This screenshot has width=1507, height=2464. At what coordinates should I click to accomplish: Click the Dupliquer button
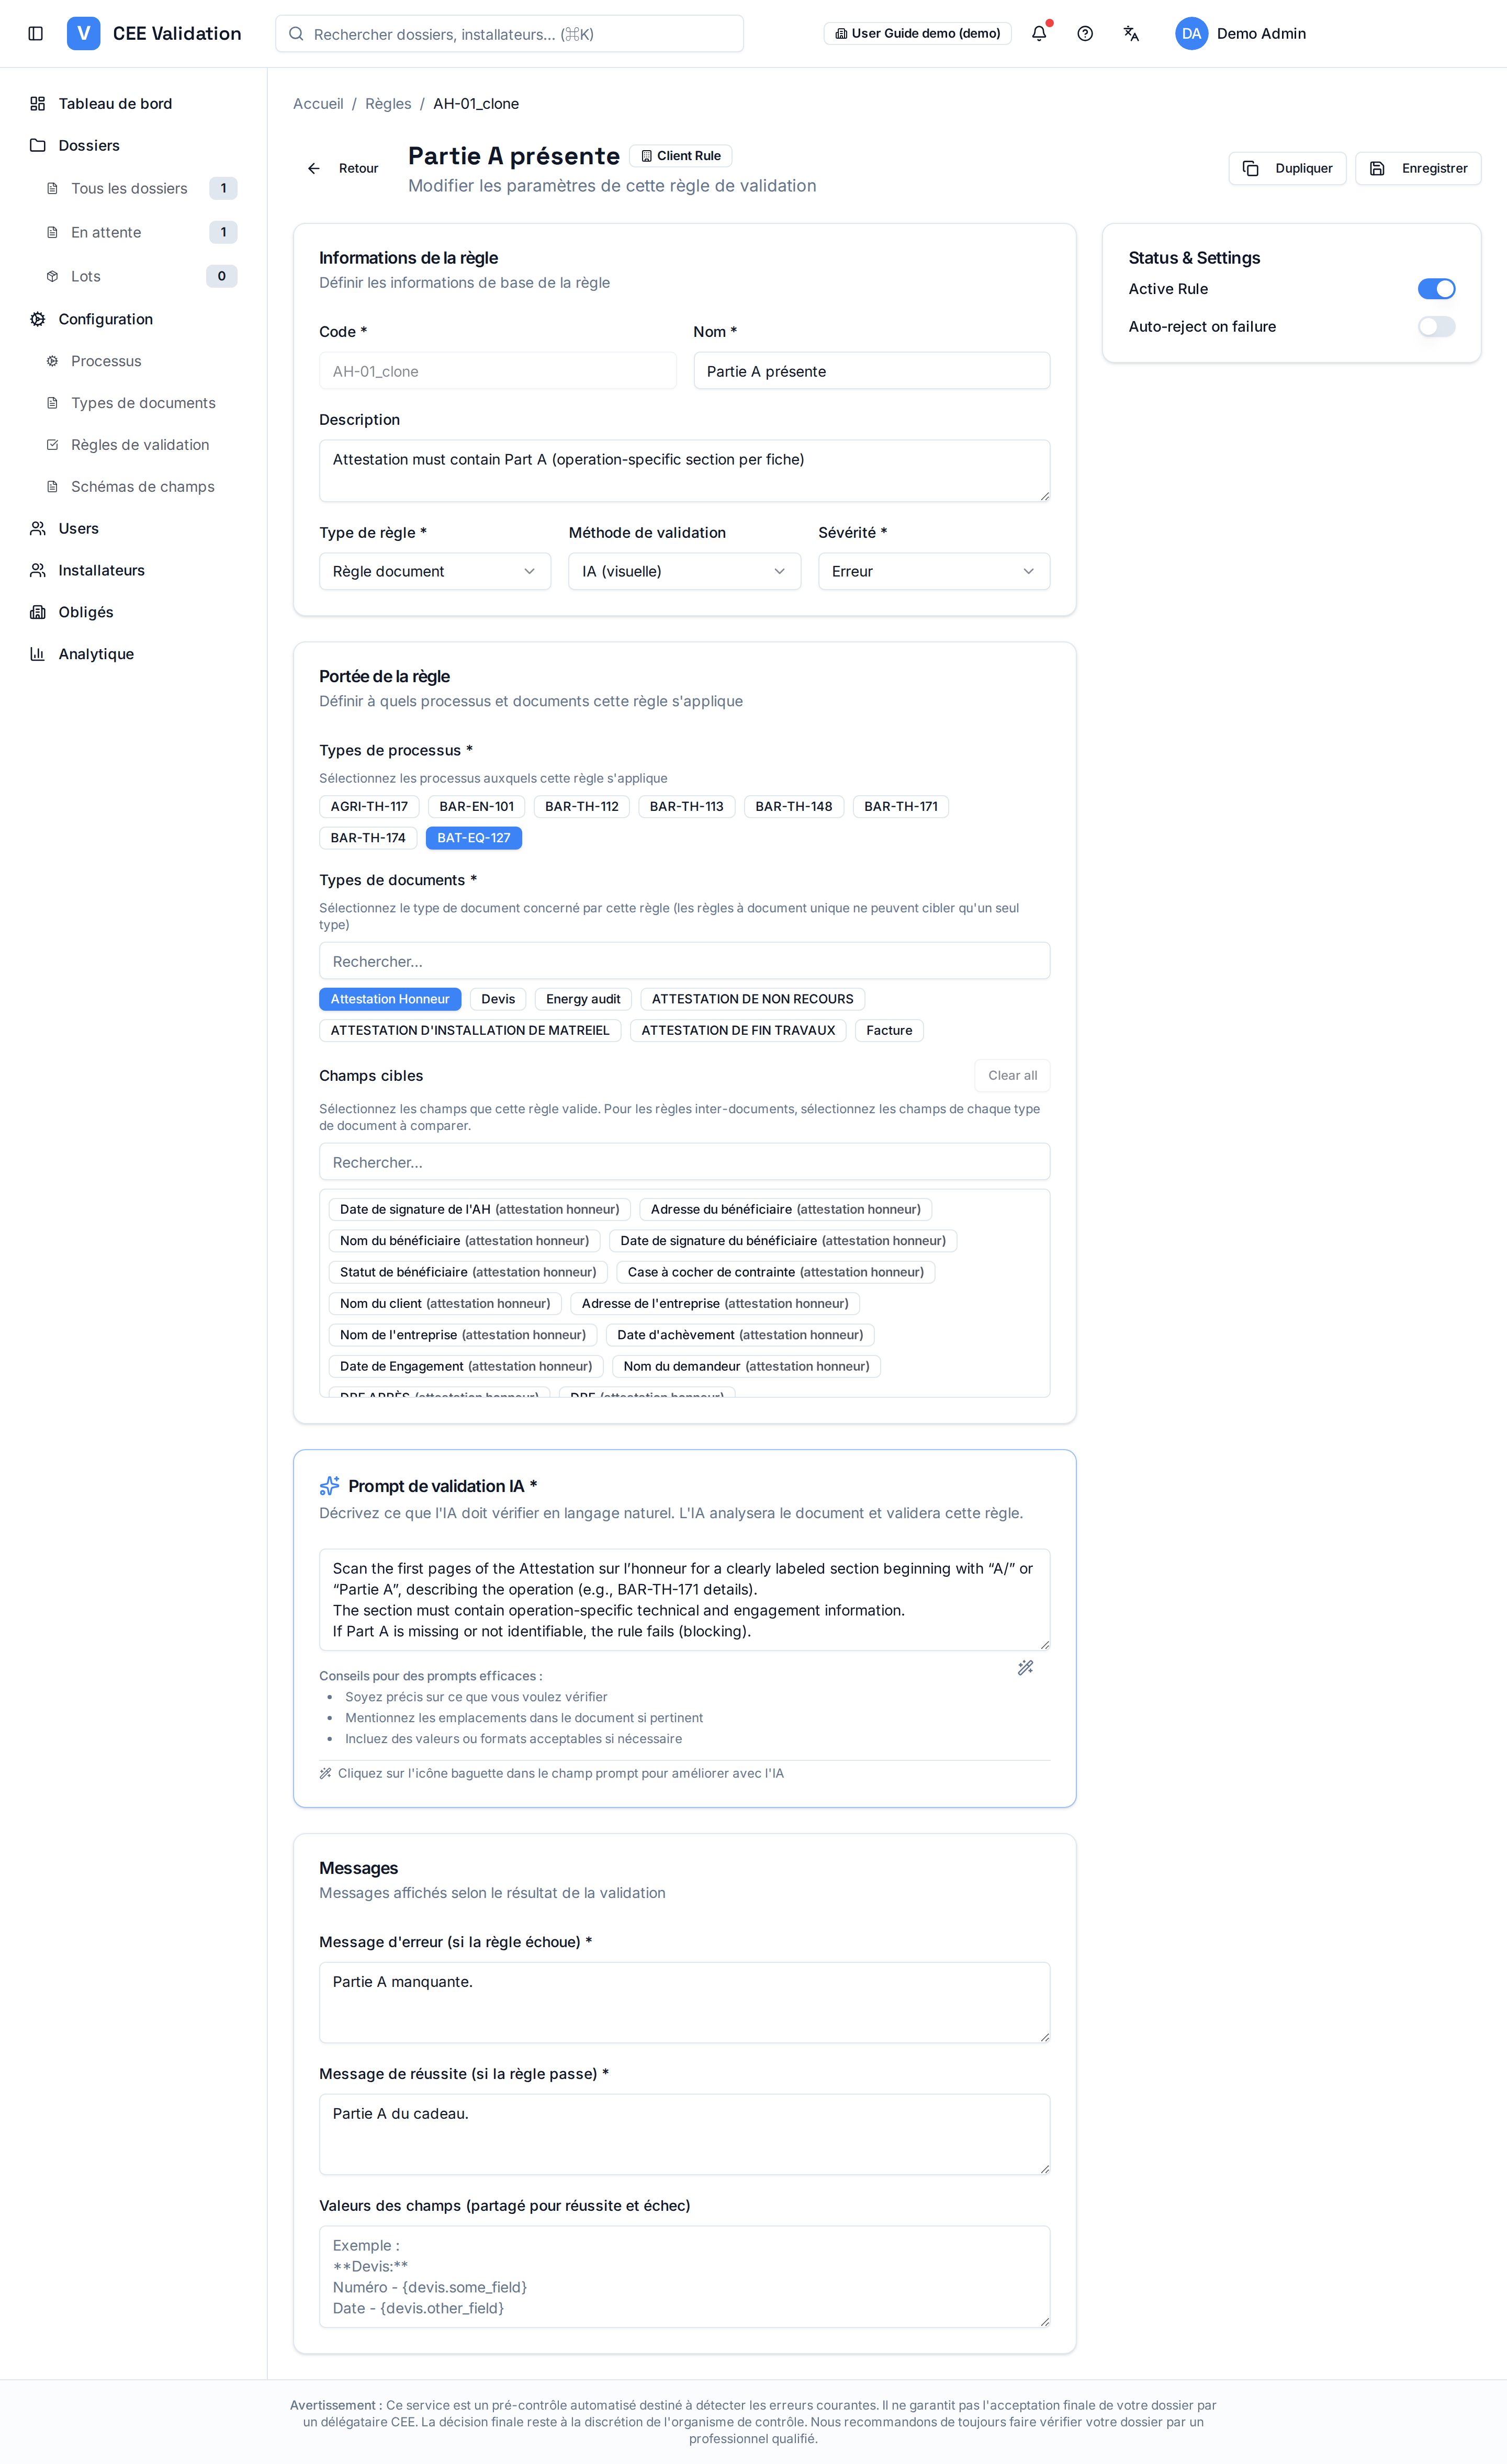pyautogui.click(x=1287, y=168)
